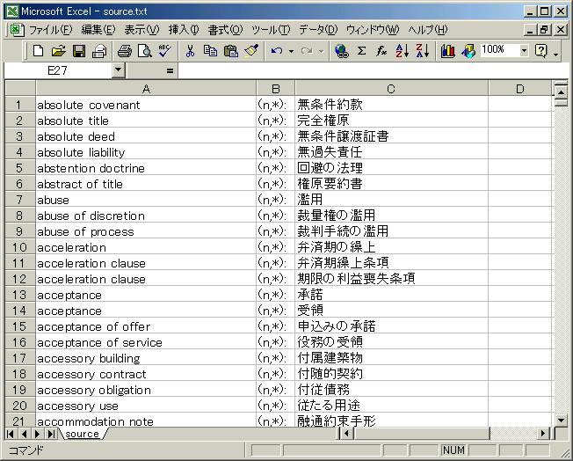Copy selection with the Copy icon
573x461 pixels.
(x=211, y=51)
